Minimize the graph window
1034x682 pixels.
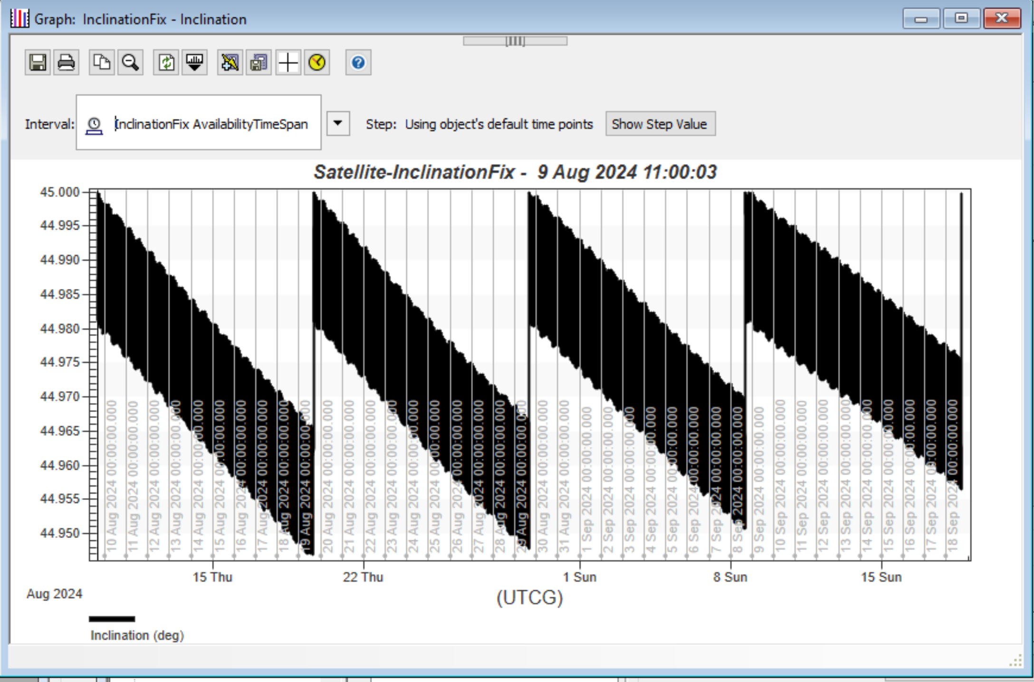(x=921, y=19)
